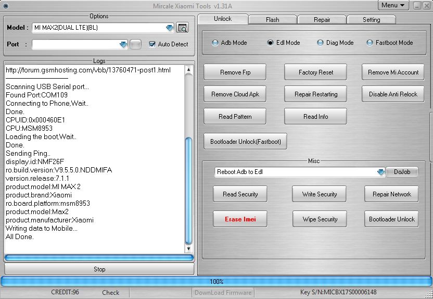
Task: Click the Read Security button
Action: point(240,194)
